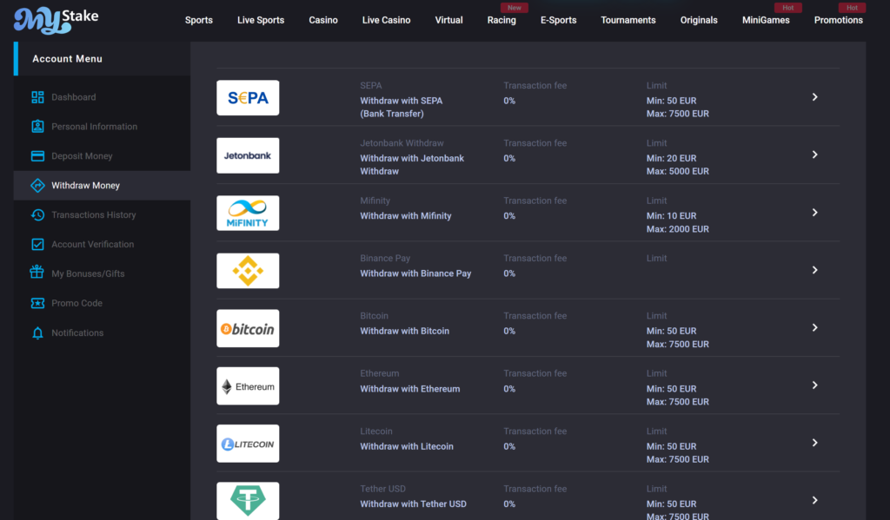Click the My Bonuses/Gifts gift icon
Image resolution: width=890 pixels, height=520 pixels.
point(37,273)
